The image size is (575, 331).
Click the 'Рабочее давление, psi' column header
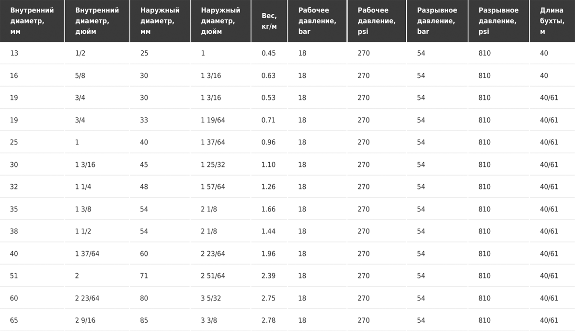point(377,21)
